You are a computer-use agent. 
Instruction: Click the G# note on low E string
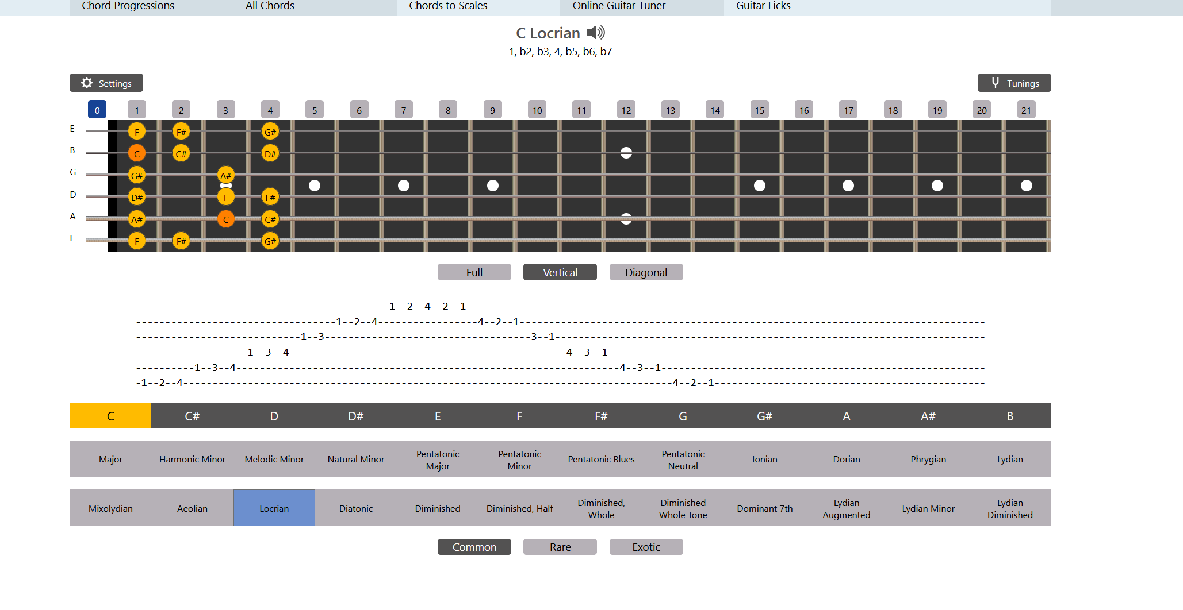coord(270,241)
